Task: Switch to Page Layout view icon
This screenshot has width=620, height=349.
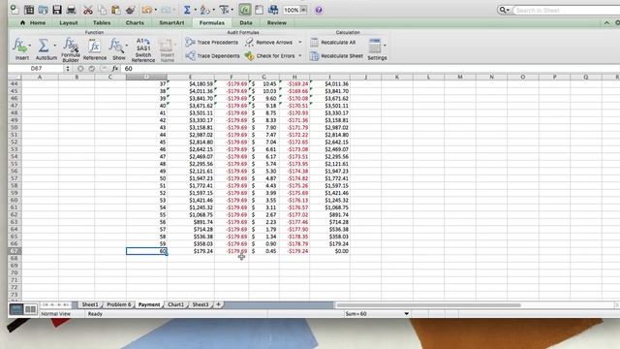Action: coord(30,309)
